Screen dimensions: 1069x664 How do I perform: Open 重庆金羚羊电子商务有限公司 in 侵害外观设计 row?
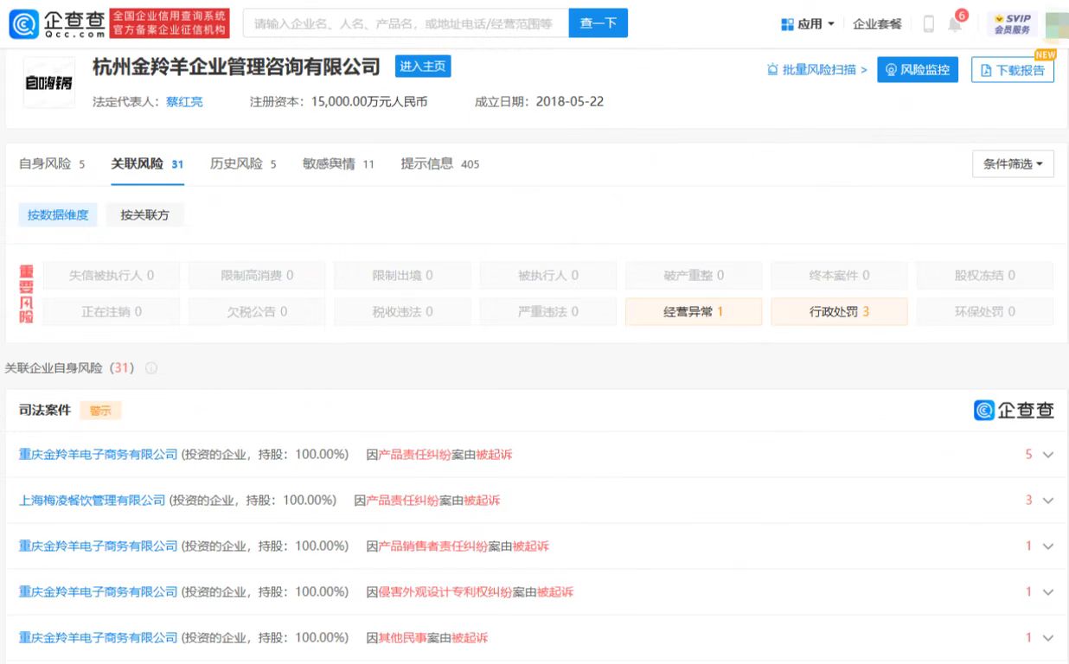[98, 592]
